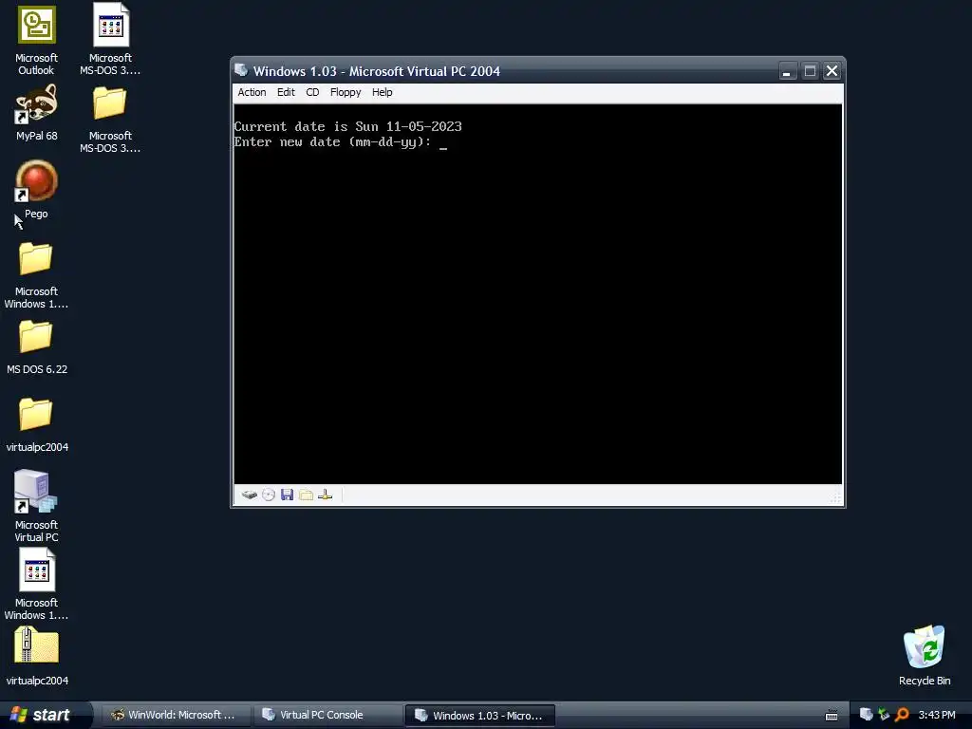Screen dimensions: 972x729
Task: Click Windows 1.03 taskbar button
Action: pos(479,715)
